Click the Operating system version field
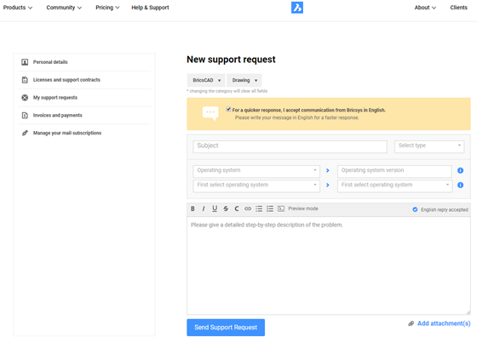Viewport: 477px width, 337px height. 394,171
